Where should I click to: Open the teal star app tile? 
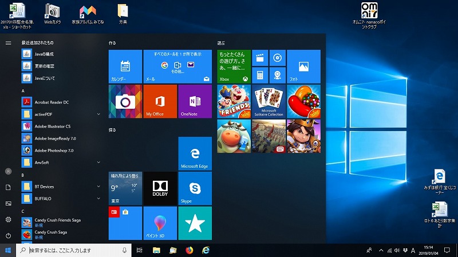coord(195,223)
